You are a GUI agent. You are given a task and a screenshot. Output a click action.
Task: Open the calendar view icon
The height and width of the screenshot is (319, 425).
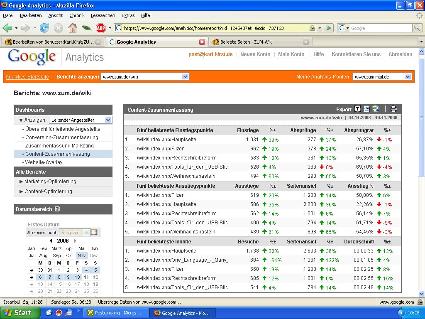[x=94, y=233]
